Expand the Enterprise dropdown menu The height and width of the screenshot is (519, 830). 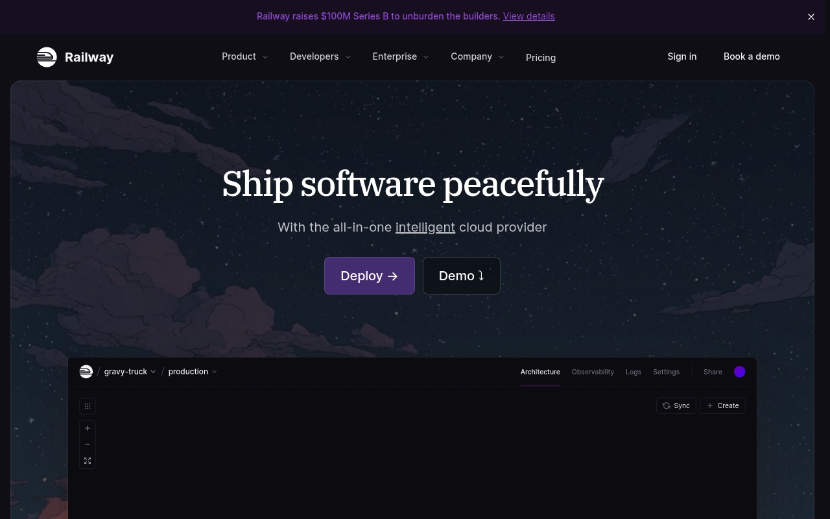400,56
